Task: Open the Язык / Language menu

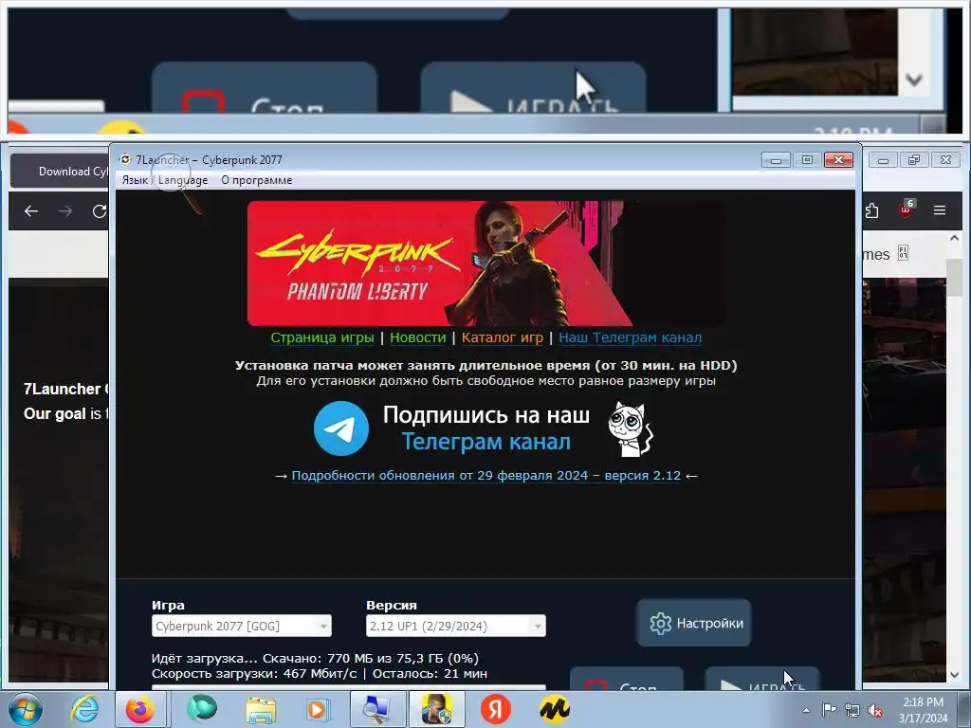Action: (165, 180)
